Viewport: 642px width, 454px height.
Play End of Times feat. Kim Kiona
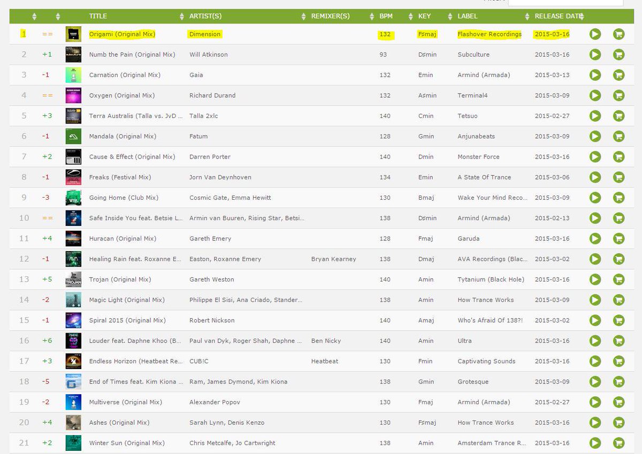click(x=595, y=381)
